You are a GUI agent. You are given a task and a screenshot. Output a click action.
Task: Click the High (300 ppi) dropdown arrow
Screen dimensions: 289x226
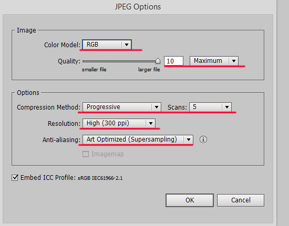(x=151, y=123)
